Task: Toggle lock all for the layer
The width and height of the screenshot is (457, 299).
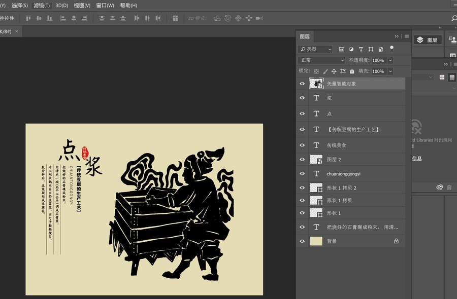Action: click(x=352, y=71)
